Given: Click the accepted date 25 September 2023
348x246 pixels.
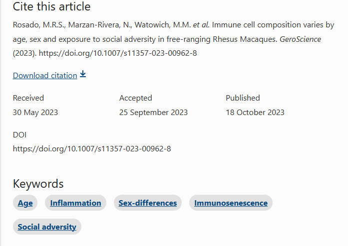Looking at the screenshot, I should tap(153, 113).
